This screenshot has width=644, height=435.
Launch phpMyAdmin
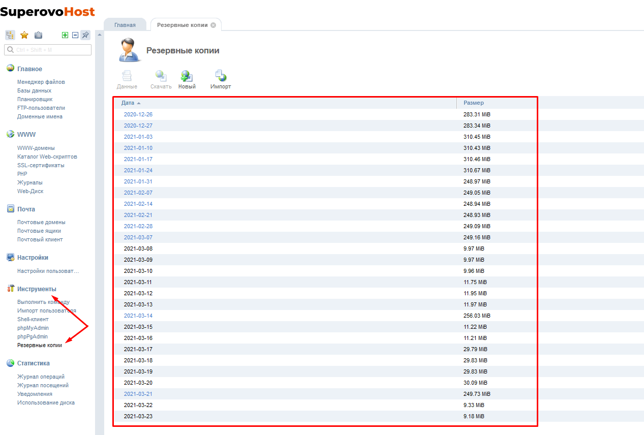coord(33,328)
